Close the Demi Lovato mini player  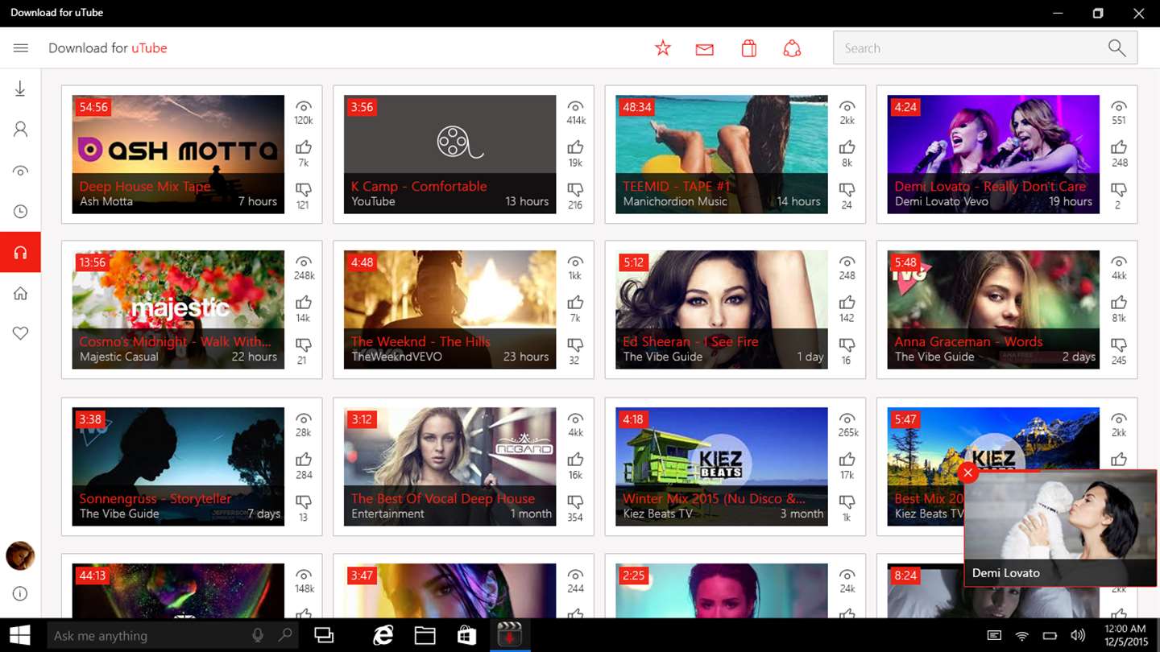coord(968,473)
